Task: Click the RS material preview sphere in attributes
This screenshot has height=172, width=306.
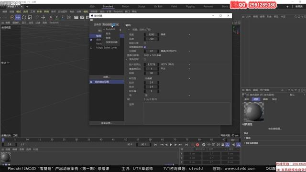Action: coord(254,112)
